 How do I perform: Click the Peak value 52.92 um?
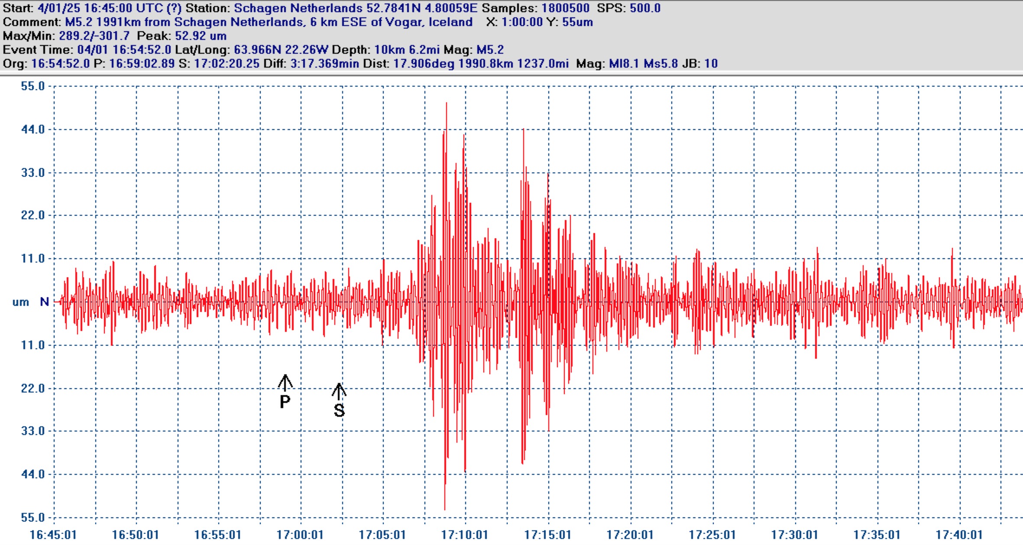[201, 36]
